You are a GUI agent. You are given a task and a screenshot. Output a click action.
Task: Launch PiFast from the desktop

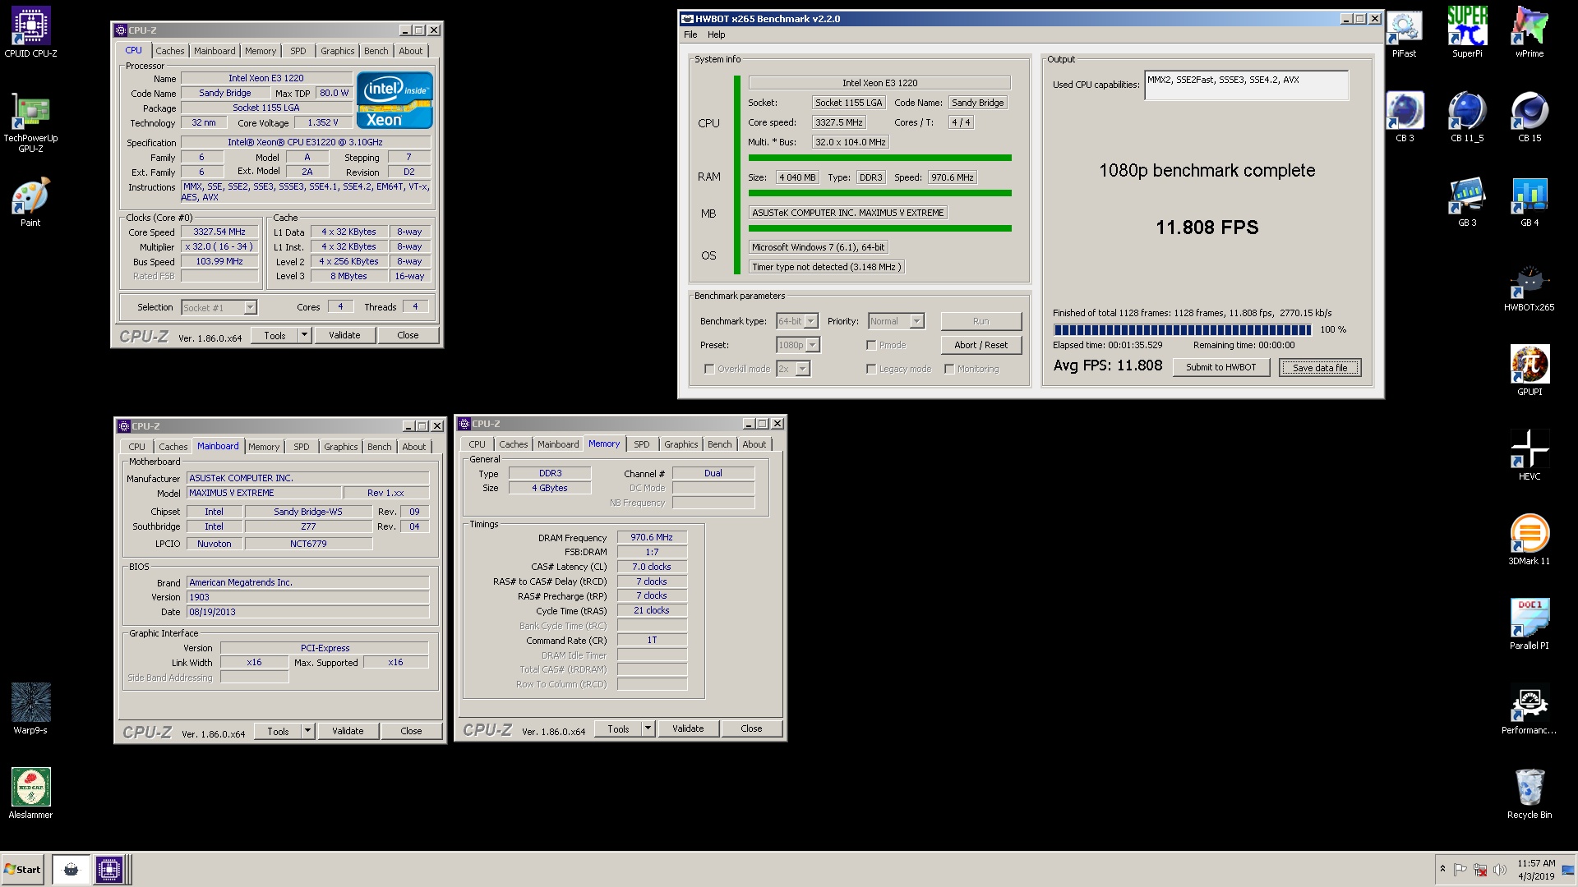coord(1404,33)
